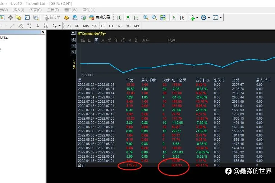
Task: Click the 移 move panel icon
Action: coord(73,40)
